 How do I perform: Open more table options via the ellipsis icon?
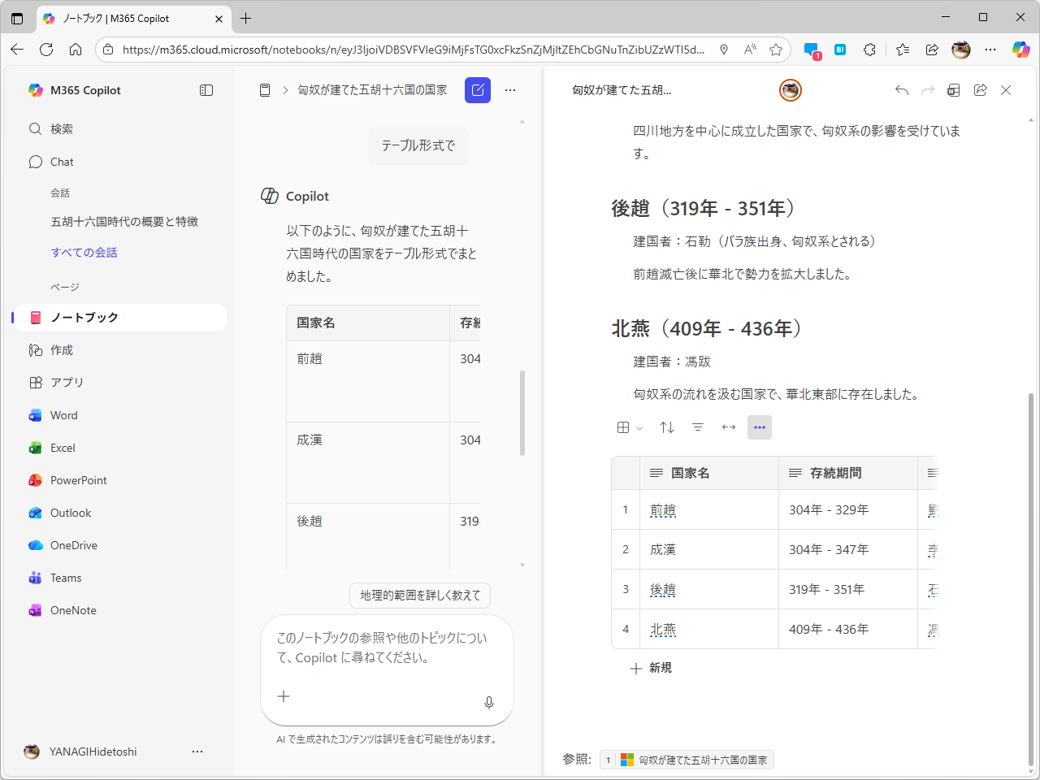[x=760, y=427]
